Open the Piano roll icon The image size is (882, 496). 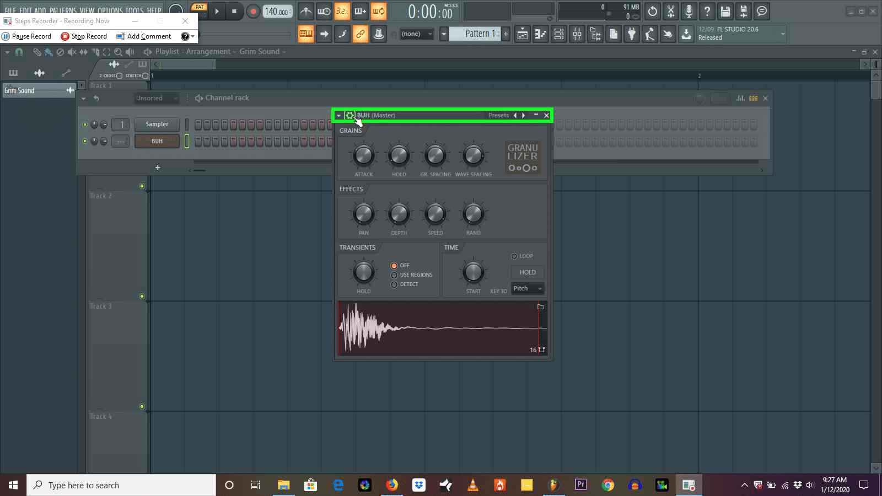[x=540, y=34]
